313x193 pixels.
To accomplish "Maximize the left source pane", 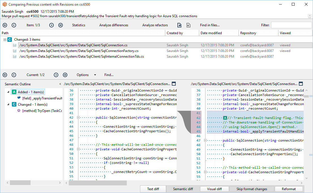I will click(x=174, y=84).
